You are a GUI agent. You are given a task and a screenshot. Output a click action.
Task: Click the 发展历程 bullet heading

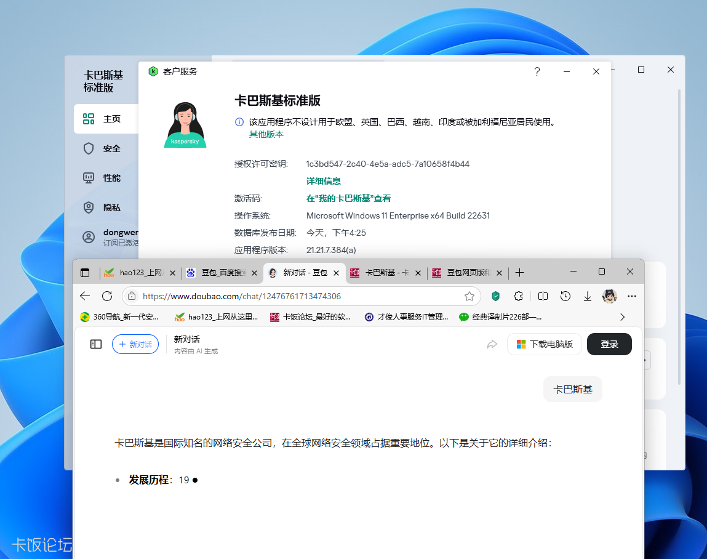point(149,480)
